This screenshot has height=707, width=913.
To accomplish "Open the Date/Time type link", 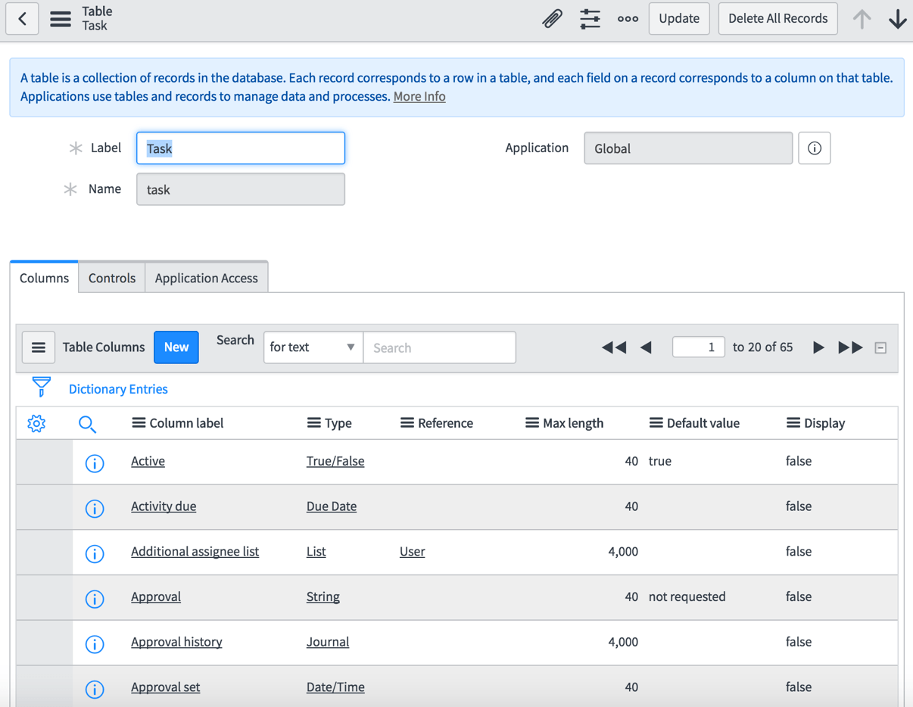I will point(335,687).
